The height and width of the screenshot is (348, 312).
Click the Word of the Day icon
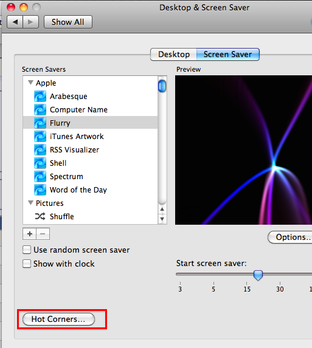[x=40, y=189]
